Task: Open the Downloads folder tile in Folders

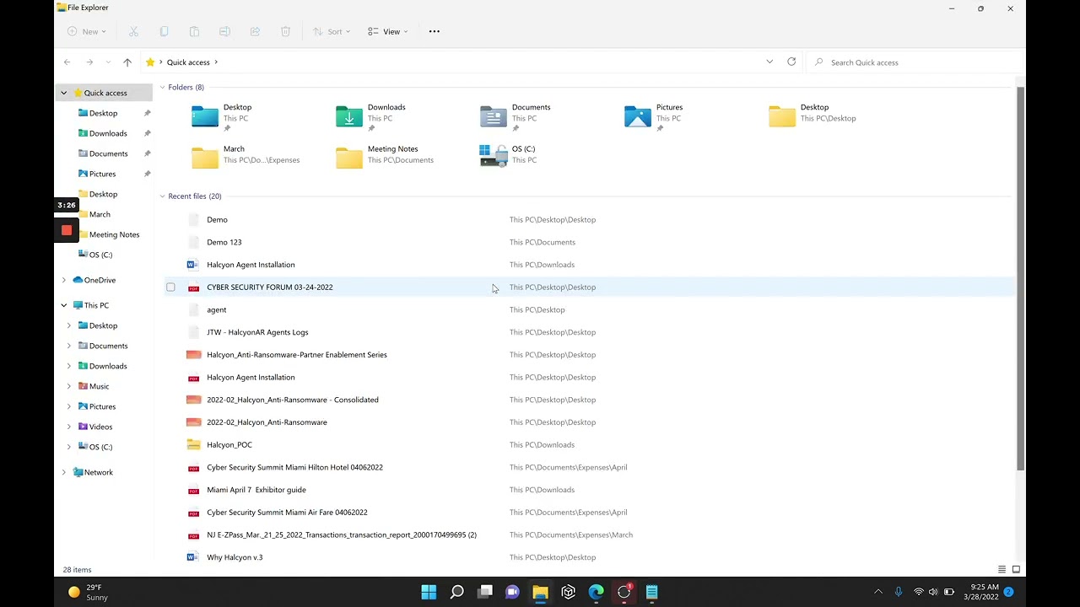Action: 371,117
